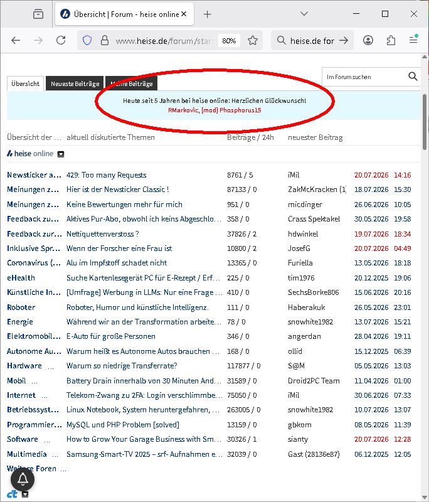Open the Energie forum

click(x=20, y=322)
